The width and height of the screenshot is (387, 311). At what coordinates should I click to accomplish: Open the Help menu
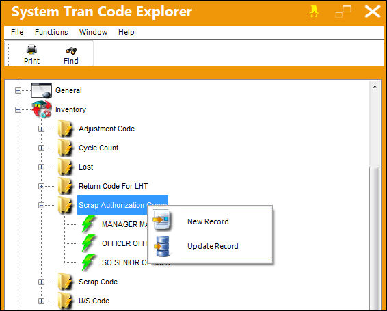click(x=126, y=32)
